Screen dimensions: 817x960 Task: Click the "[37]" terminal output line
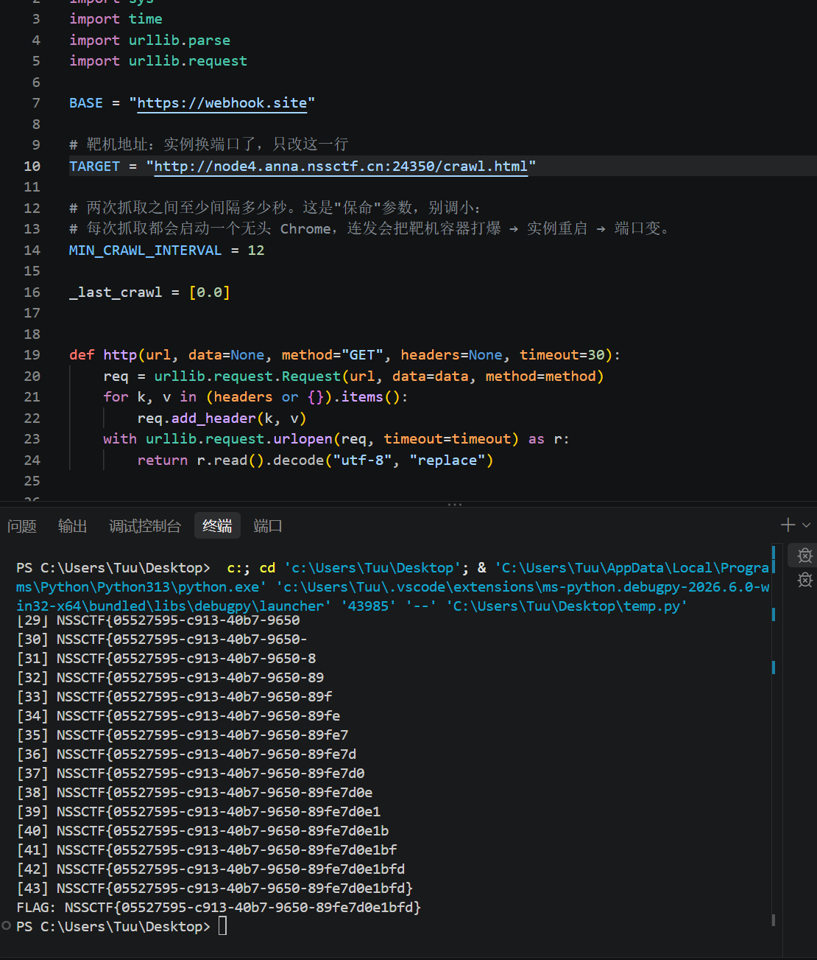point(191,774)
